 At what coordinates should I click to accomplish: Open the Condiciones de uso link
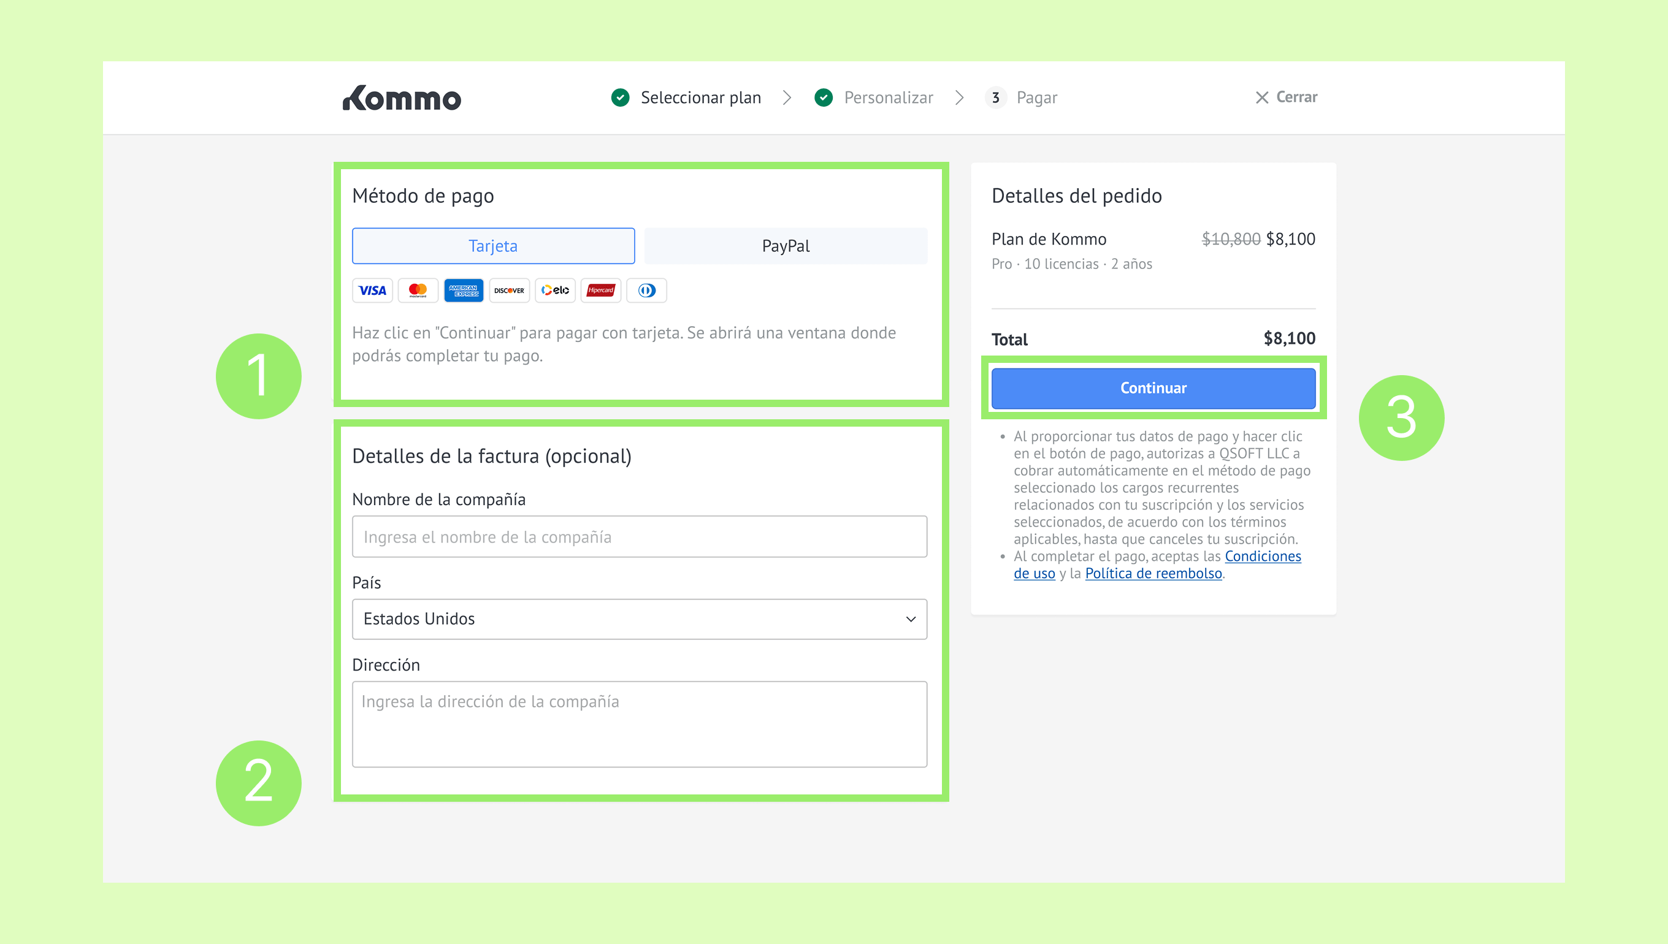tap(1262, 555)
